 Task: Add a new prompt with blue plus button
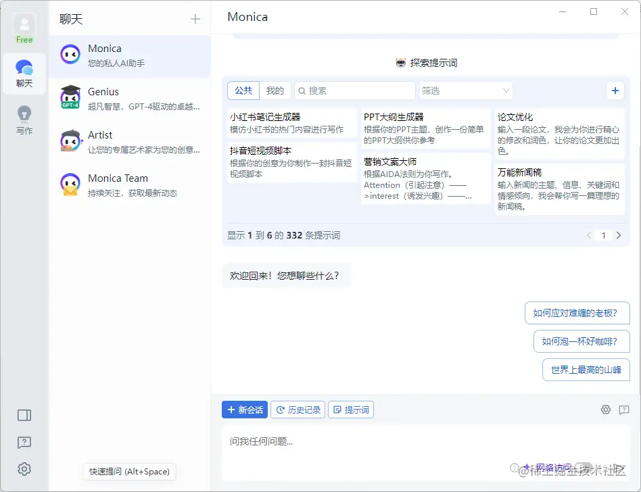pos(615,91)
